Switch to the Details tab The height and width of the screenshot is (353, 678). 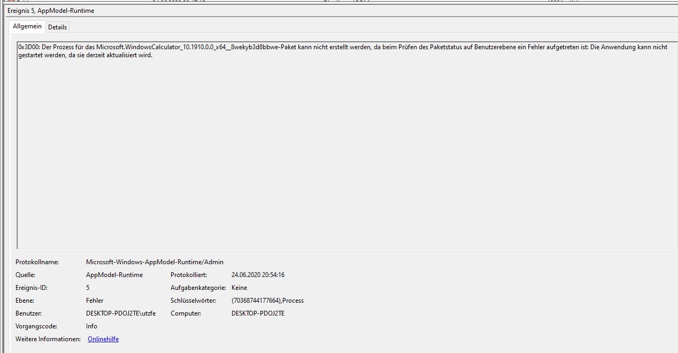[57, 27]
